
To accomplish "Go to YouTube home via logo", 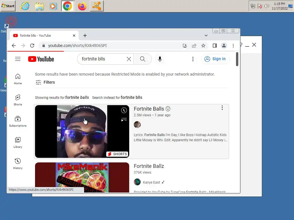I will [41, 59].
